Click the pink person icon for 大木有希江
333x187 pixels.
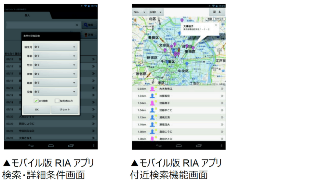click(152, 89)
